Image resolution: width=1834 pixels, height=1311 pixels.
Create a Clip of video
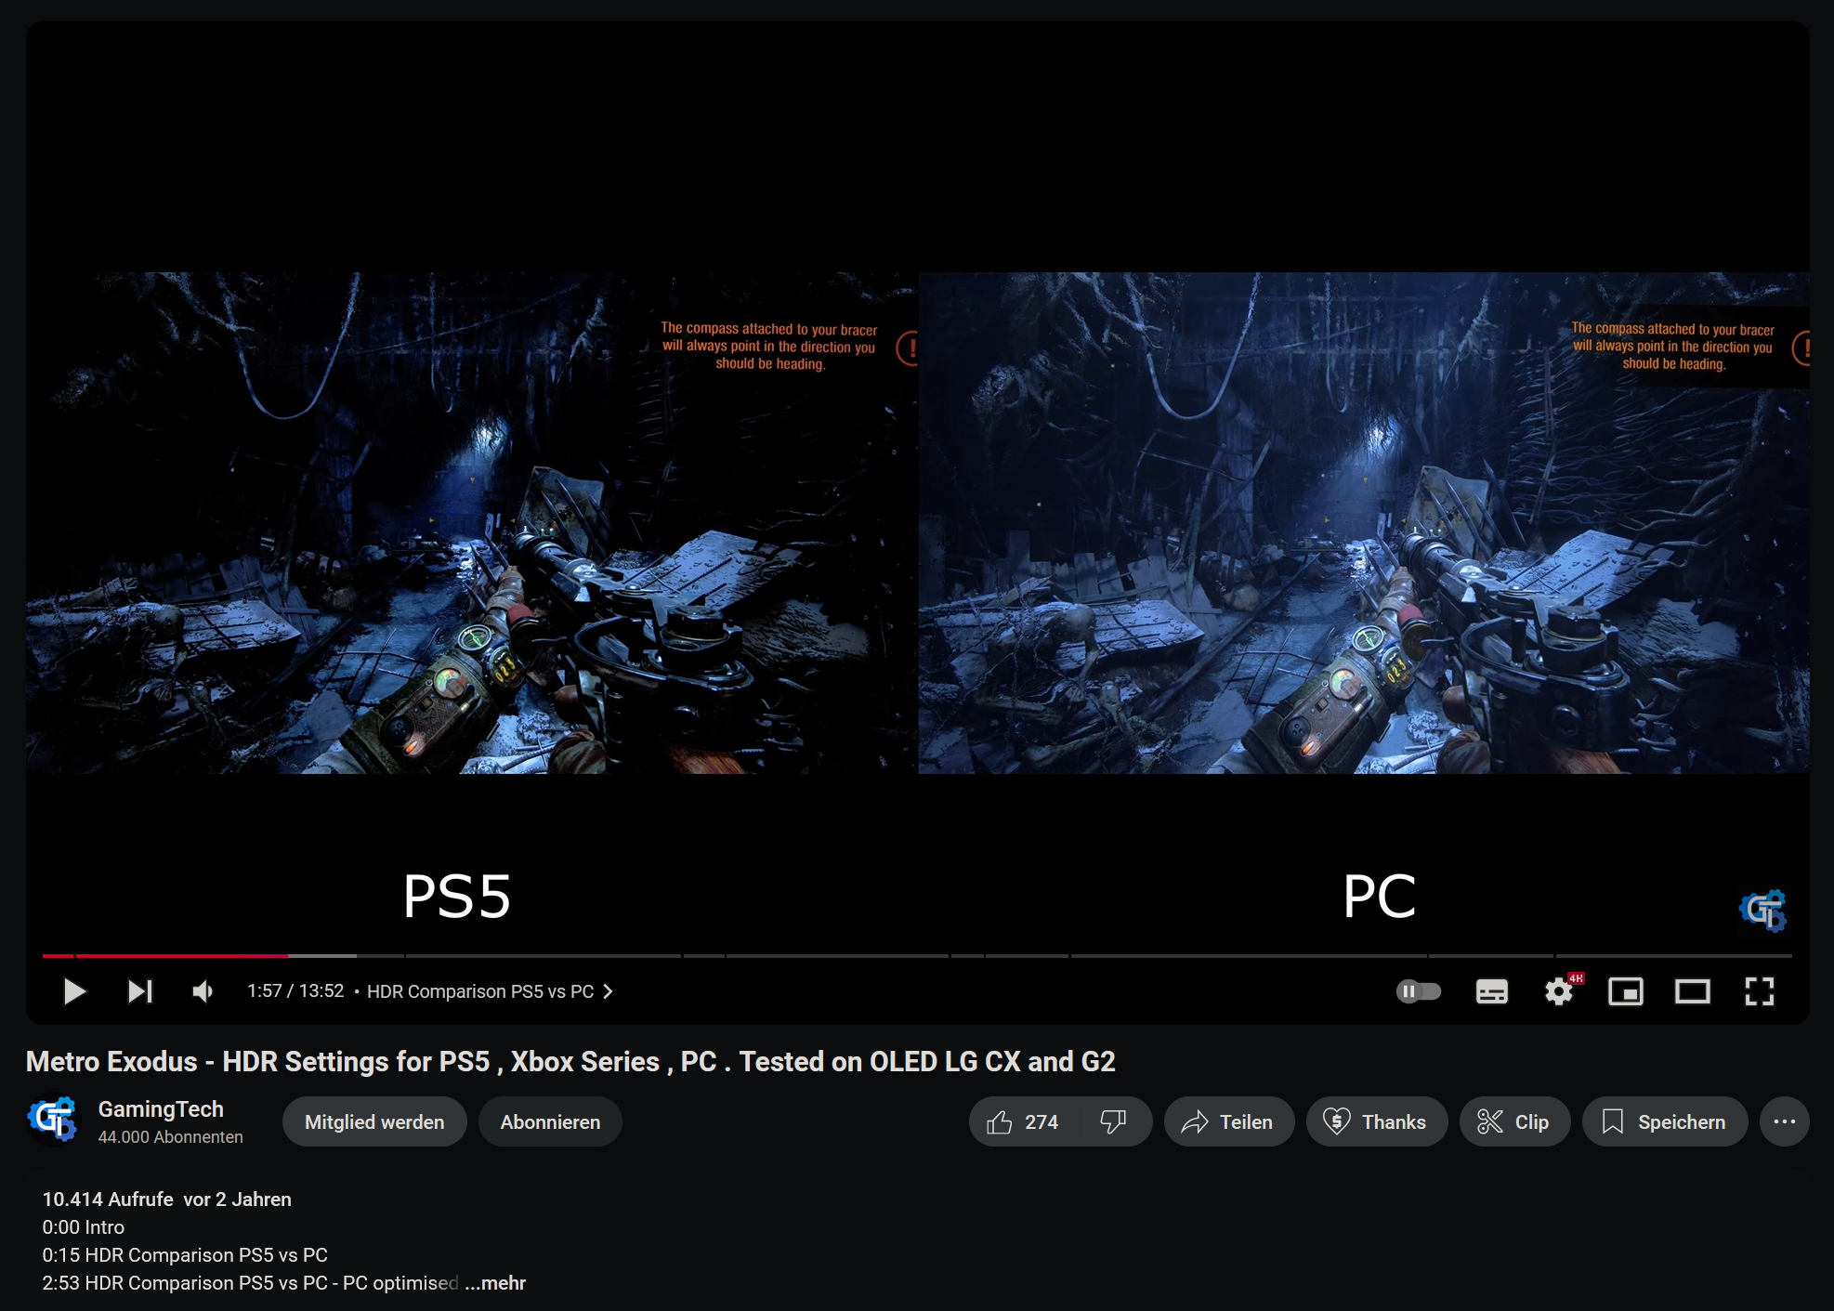tap(1513, 1122)
